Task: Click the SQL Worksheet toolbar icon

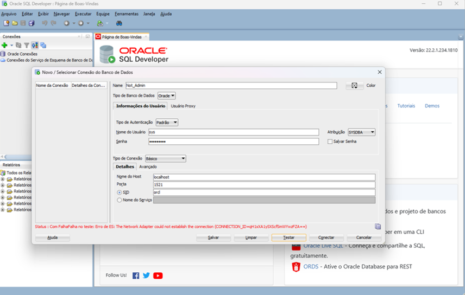Action: [x=100, y=23]
